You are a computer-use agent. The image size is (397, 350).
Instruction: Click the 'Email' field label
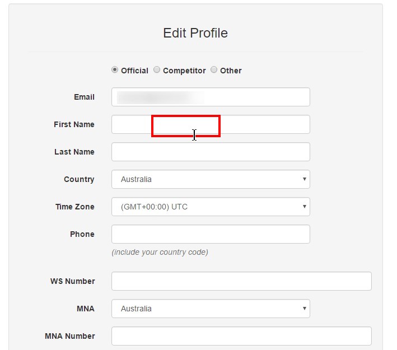click(x=84, y=97)
